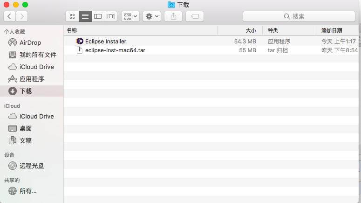The width and height of the screenshot is (361, 203).
Task: Open the gear action menu
Action: [152, 16]
